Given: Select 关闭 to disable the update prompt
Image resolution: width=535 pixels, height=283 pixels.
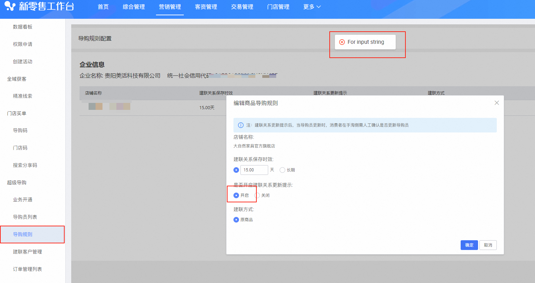Looking at the screenshot, I should pyautogui.click(x=257, y=195).
